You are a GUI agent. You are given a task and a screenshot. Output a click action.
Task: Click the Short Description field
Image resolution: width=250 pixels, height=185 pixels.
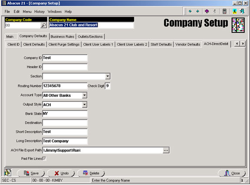point(65,132)
